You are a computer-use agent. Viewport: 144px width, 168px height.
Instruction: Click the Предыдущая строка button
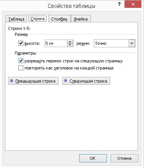pos(33,81)
